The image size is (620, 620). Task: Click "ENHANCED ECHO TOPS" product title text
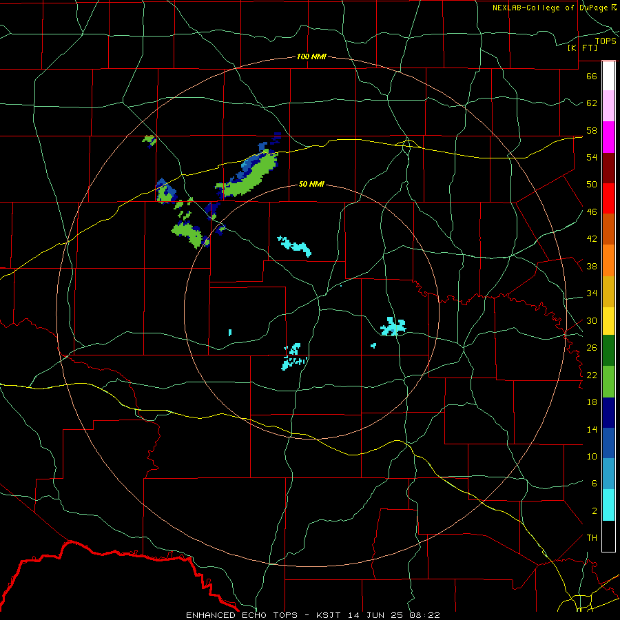pos(242,615)
